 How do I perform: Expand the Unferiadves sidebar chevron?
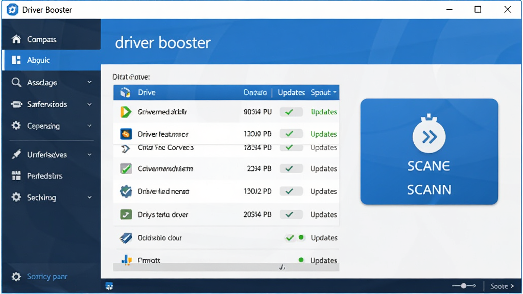tap(89, 155)
